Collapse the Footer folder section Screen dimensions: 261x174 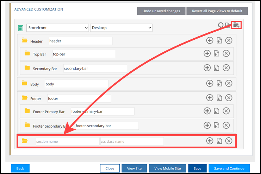coord(25,98)
